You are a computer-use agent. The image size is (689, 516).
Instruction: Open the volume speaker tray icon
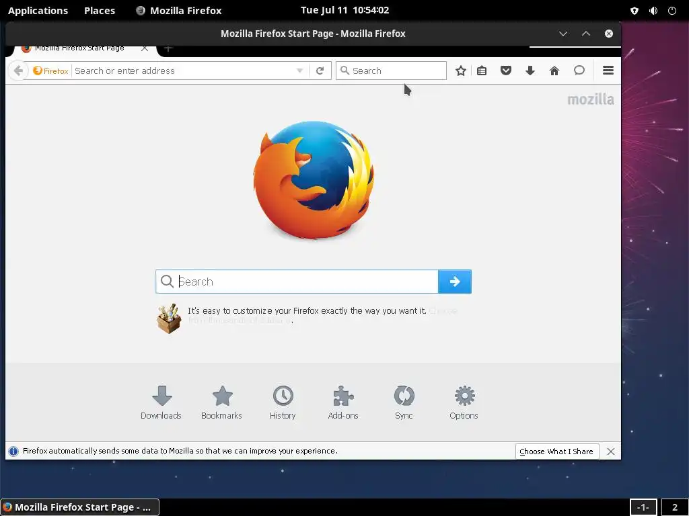pos(653,11)
